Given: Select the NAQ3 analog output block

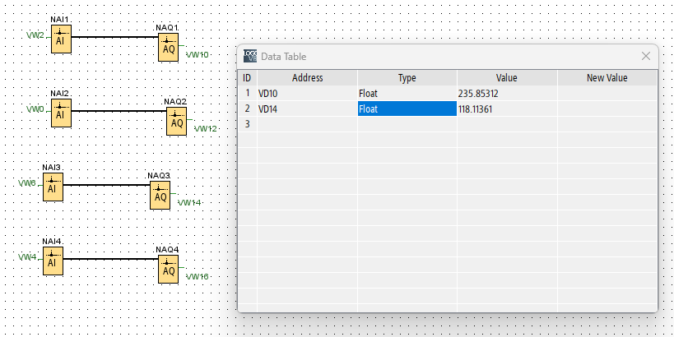Looking at the screenshot, I should tap(160, 196).
